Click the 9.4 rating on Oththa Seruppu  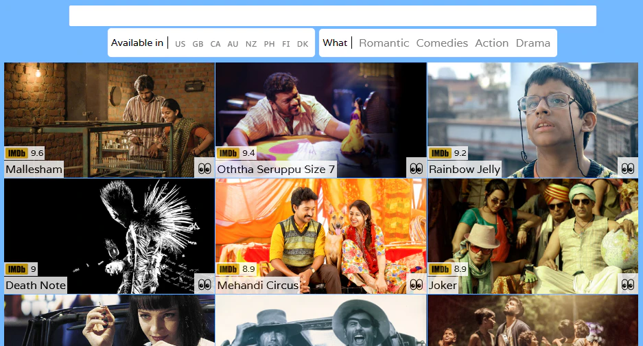tap(248, 154)
